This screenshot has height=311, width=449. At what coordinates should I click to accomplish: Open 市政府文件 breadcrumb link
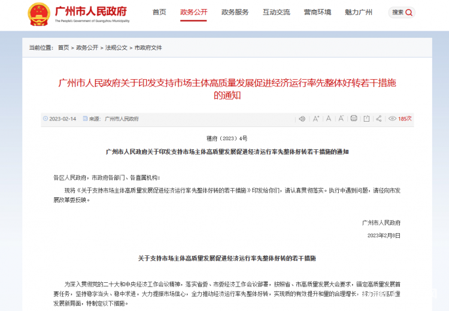coord(147,47)
